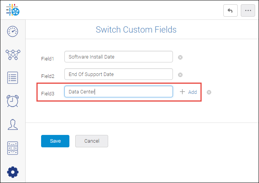The image size is (259, 183).
Task: Focus the Data Center input field
Action: 119,91
